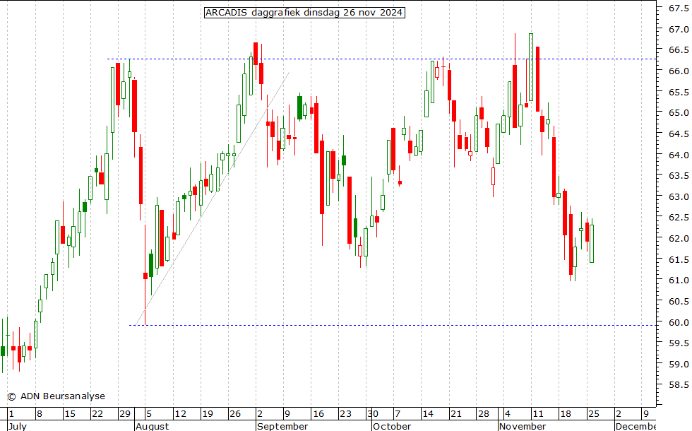This screenshot has width=692, height=431.
Task: Select the 61.5 price axis label
Action: click(679, 259)
